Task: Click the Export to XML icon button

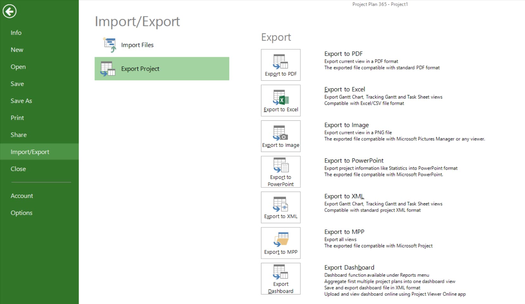Action: (281, 207)
